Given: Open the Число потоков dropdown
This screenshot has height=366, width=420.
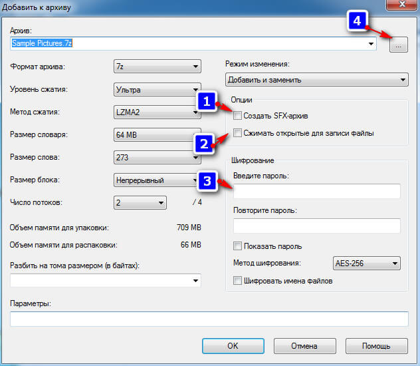Looking at the screenshot, I should (x=140, y=203).
